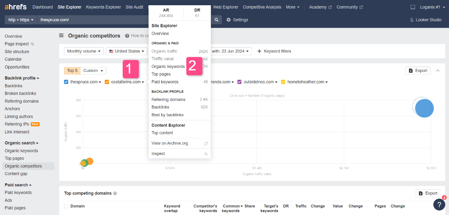Open Paid pages in the sidebar
This screenshot has height=215, width=449.
[x=15, y=208]
